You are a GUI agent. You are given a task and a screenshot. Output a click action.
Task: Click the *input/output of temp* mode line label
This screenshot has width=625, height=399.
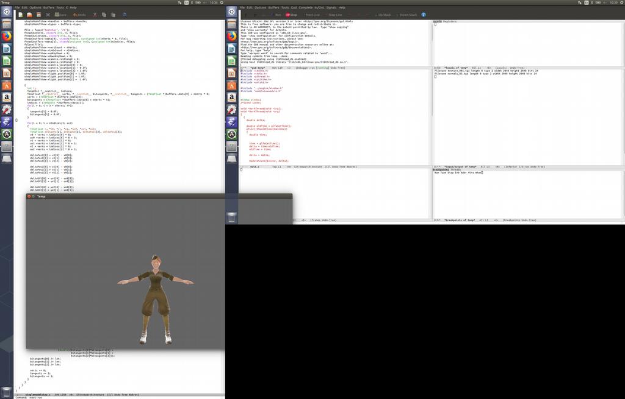click(x=460, y=167)
